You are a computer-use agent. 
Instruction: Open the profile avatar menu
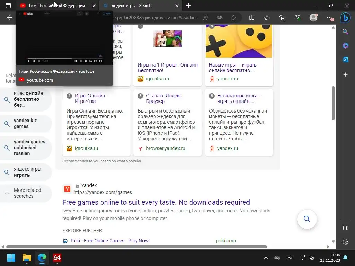point(313,18)
